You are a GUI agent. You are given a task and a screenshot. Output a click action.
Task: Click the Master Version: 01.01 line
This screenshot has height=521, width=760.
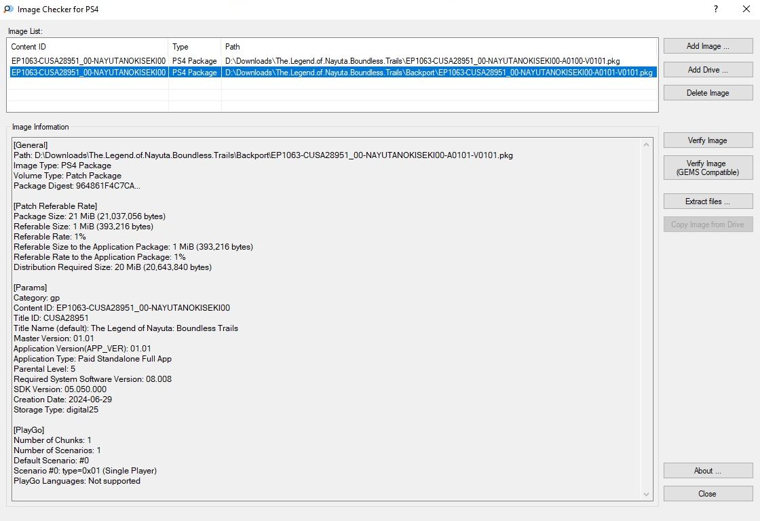pos(54,339)
